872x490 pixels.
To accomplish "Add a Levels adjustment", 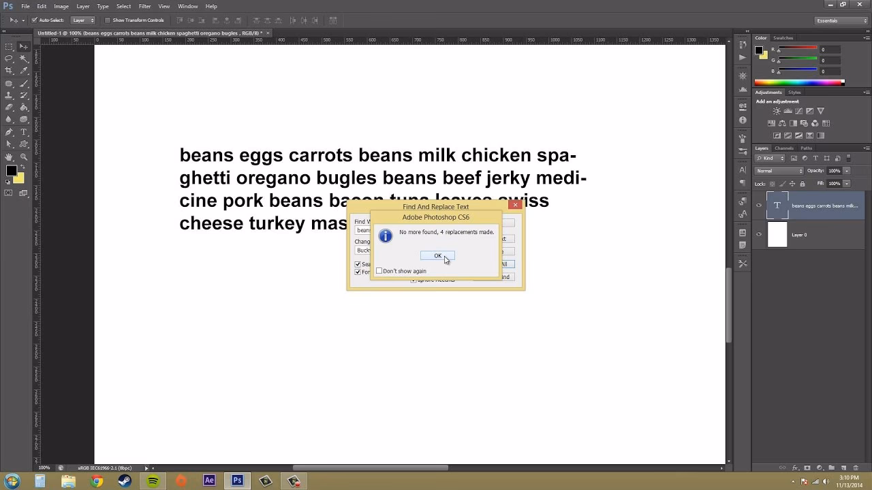I will [x=788, y=111].
